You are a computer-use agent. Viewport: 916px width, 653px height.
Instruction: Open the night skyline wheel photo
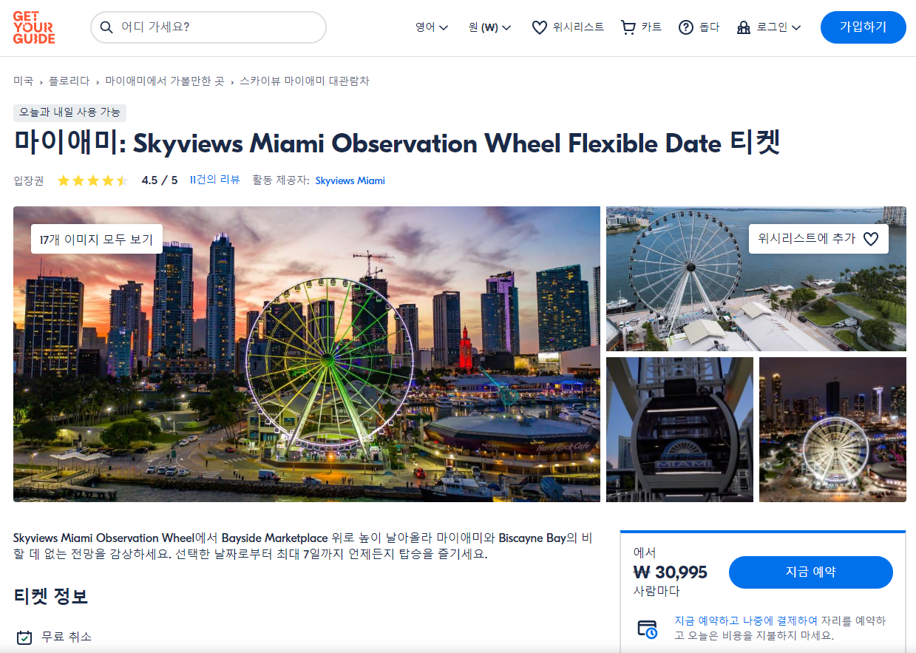pos(832,430)
